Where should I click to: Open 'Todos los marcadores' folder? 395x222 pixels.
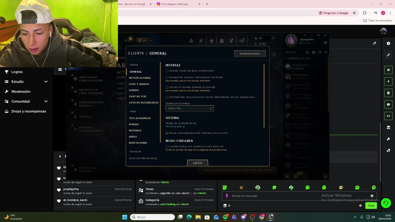coord(378,21)
